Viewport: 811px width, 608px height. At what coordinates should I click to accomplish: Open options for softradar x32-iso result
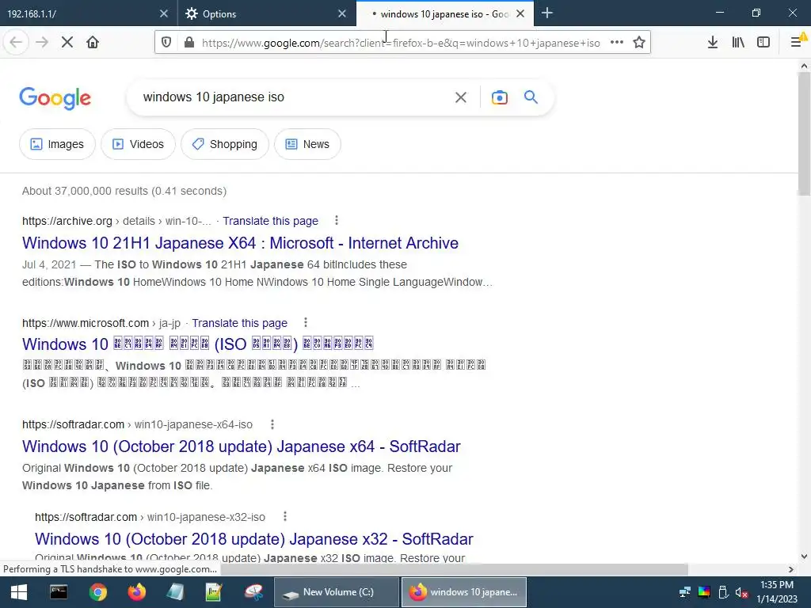pyautogui.click(x=285, y=516)
